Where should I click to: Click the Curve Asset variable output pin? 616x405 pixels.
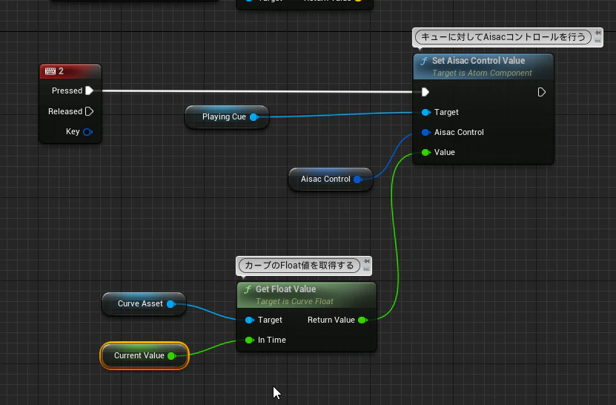[x=171, y=304]
